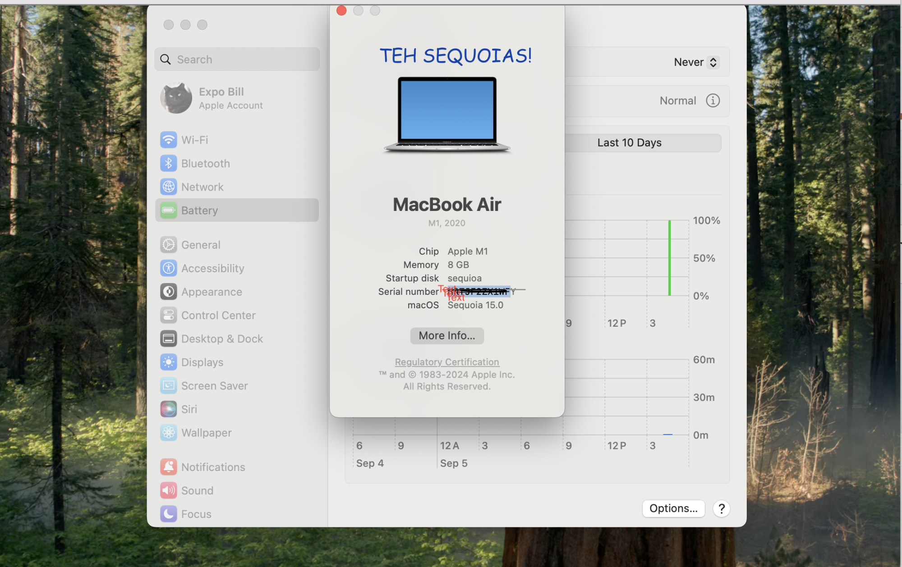Click the More Info... button
The image size is (902, 567).
point(446,335)
